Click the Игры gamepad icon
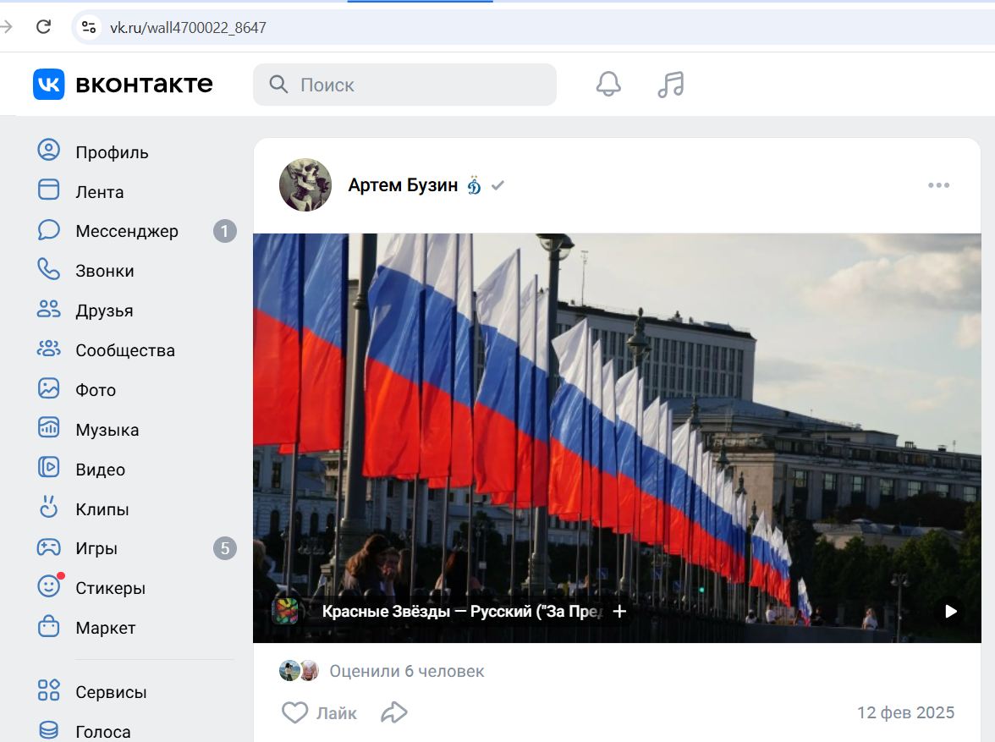995x742 pixels. [x=49, y=547]
